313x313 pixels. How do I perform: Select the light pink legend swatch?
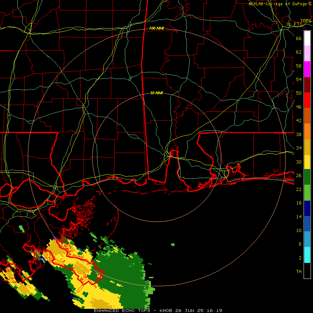tap(307, 54)
